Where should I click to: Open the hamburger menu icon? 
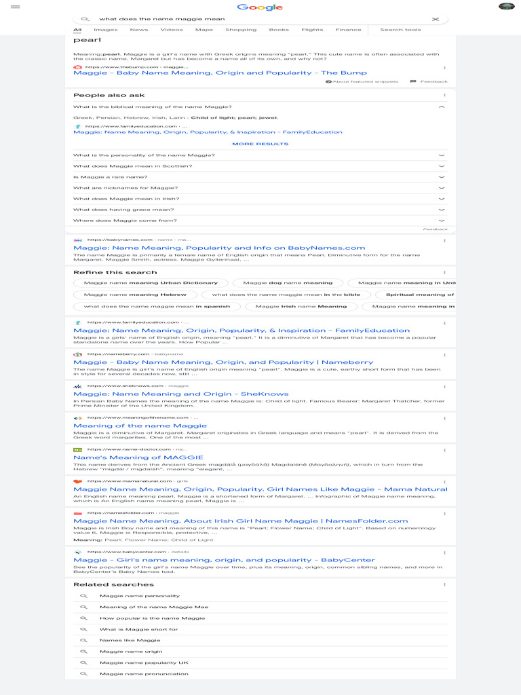click(x=16, y=7)
